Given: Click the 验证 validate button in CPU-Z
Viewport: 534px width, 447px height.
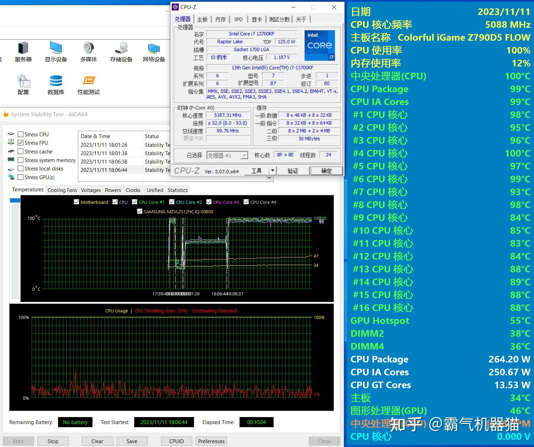Looking at the screenshot, I should coord(293,171).
